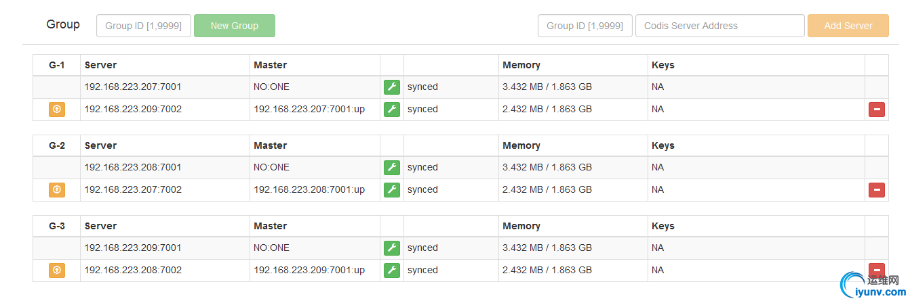Screen dimensions: 910x303
Task: Click master address 192.168.223.208:7001:up in G-2
Action: pos(309,189)
